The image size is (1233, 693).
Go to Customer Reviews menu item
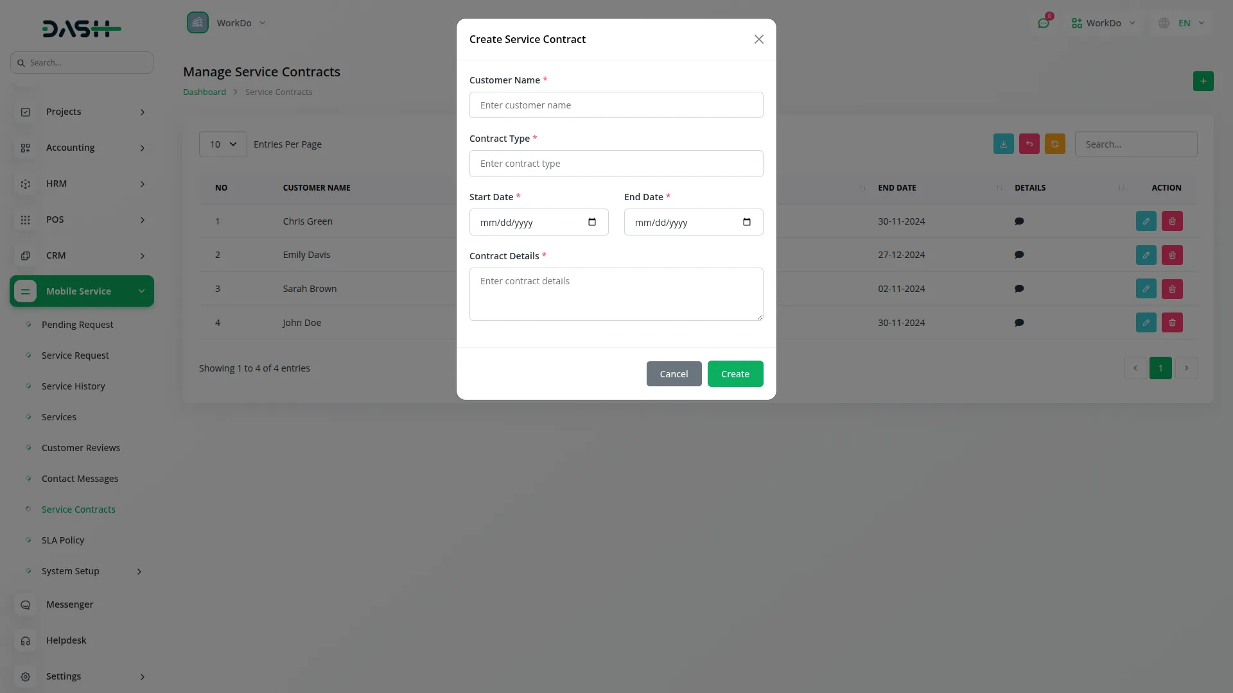[x=81, y=448]
